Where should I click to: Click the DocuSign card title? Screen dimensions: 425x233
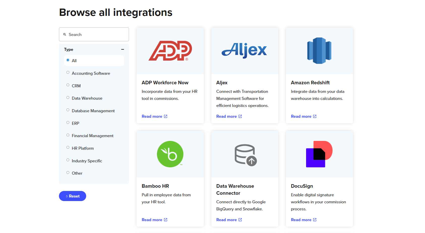pyautogui.click(x=302, y=186)
